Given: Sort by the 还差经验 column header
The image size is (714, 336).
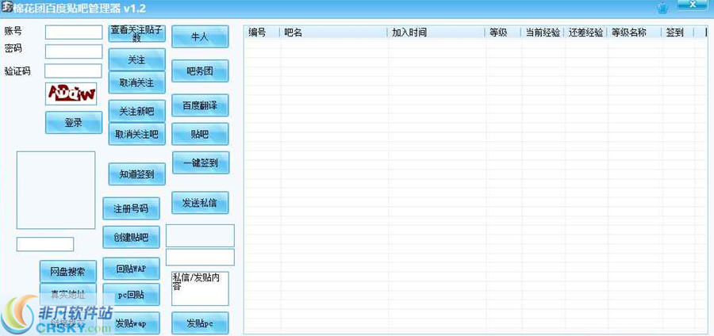Looking at the screenshot, I should tap(585, 32).
